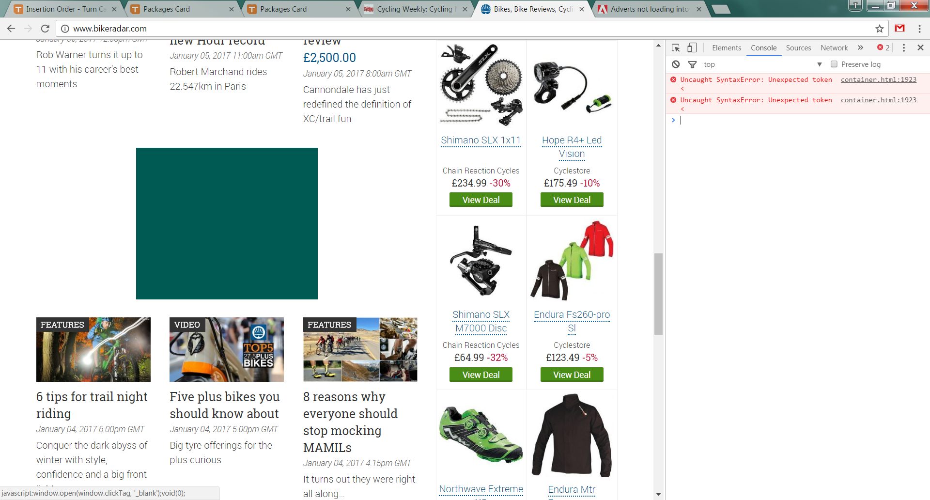This screenshot has height=500, width=930.
Task: Go back using the browser back arrow
Action: coord(11,29)
